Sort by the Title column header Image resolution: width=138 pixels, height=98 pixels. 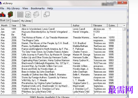(x=46, y=25)
